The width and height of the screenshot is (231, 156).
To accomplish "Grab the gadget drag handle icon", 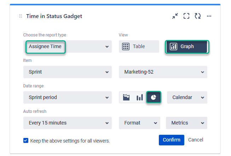I will coord(21,16).
